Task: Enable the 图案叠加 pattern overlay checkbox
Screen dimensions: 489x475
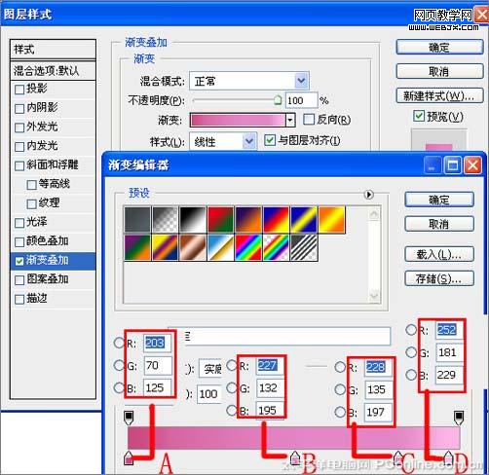Action: (19, 280)
